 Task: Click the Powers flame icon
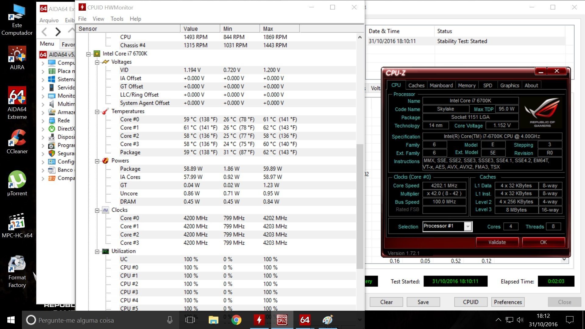(105, 161)
